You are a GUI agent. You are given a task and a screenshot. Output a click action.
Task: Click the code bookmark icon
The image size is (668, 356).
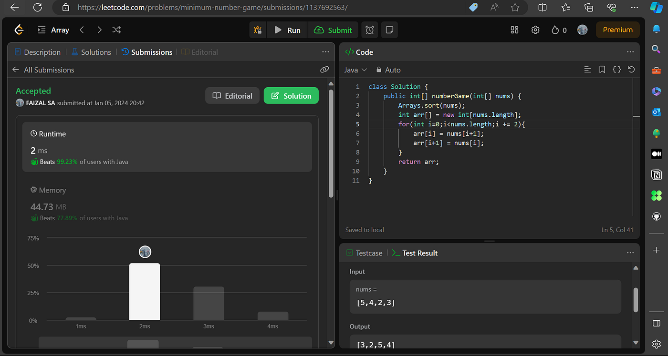point(602,70)
